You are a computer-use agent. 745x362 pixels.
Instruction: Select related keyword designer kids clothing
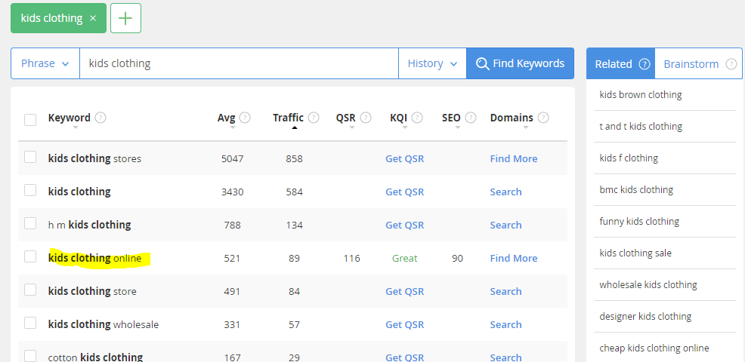[x=645, y=316]
